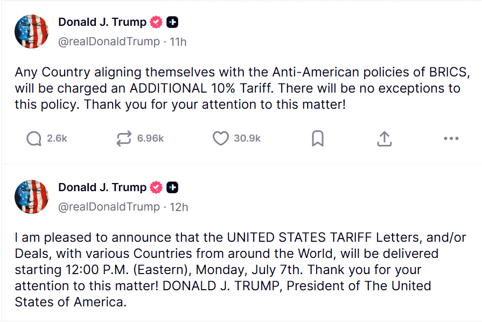Viewport: 482px width, 322px height.
Task: Share the BRICS tariff post
Action: pyautogui.click(x=383, y=139)
